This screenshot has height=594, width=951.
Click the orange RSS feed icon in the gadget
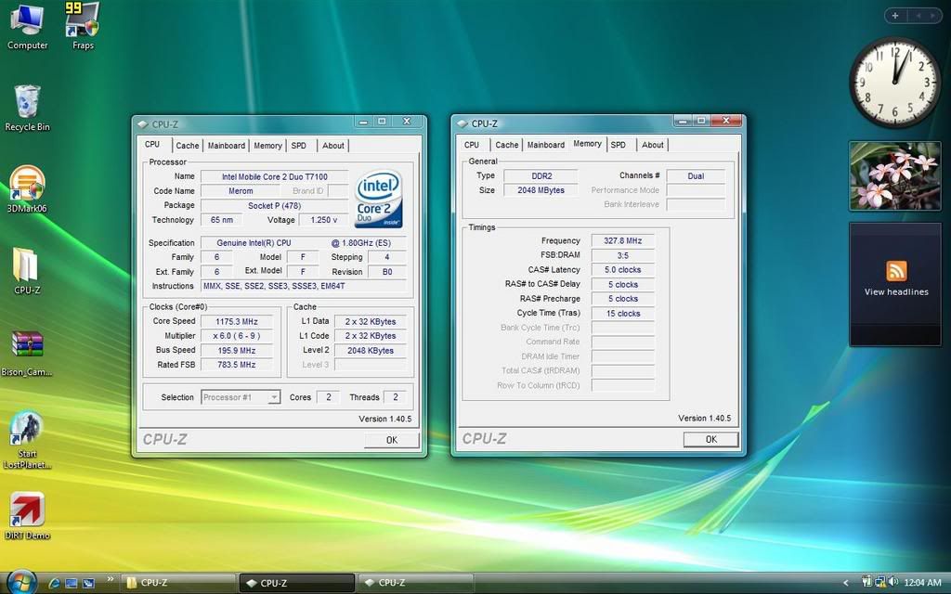tap(896, 270)
